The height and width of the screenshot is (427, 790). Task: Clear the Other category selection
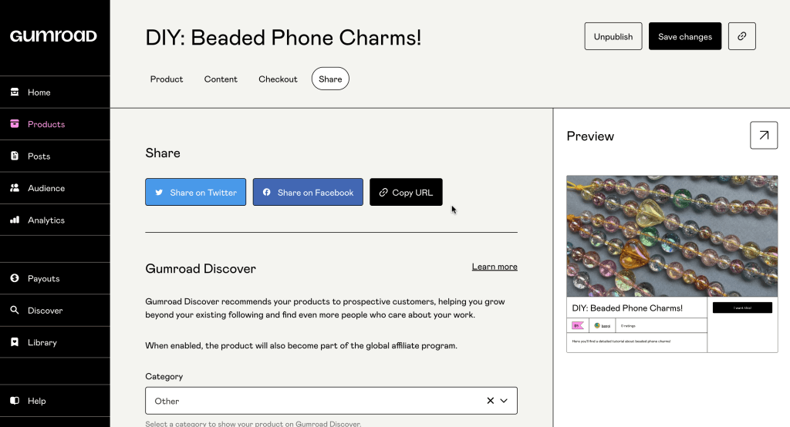[x=490, y=401]
